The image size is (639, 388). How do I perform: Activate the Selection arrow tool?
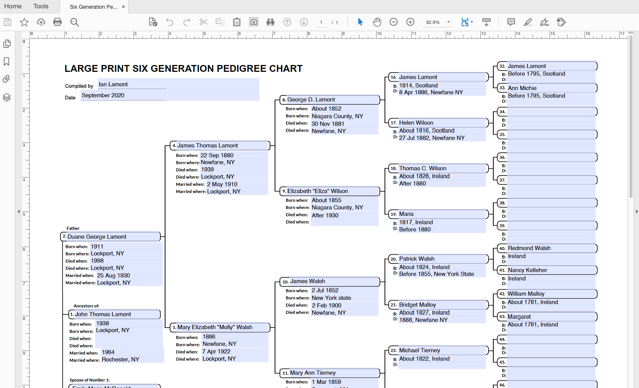[360, 22]
